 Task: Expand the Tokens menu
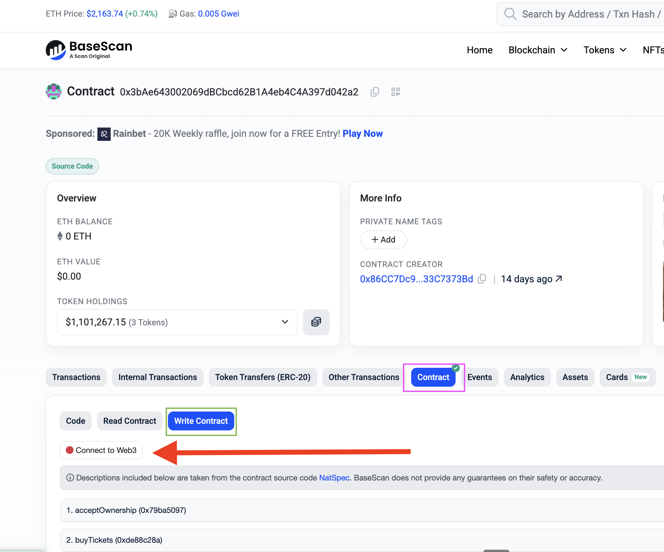tap(605, 50)
